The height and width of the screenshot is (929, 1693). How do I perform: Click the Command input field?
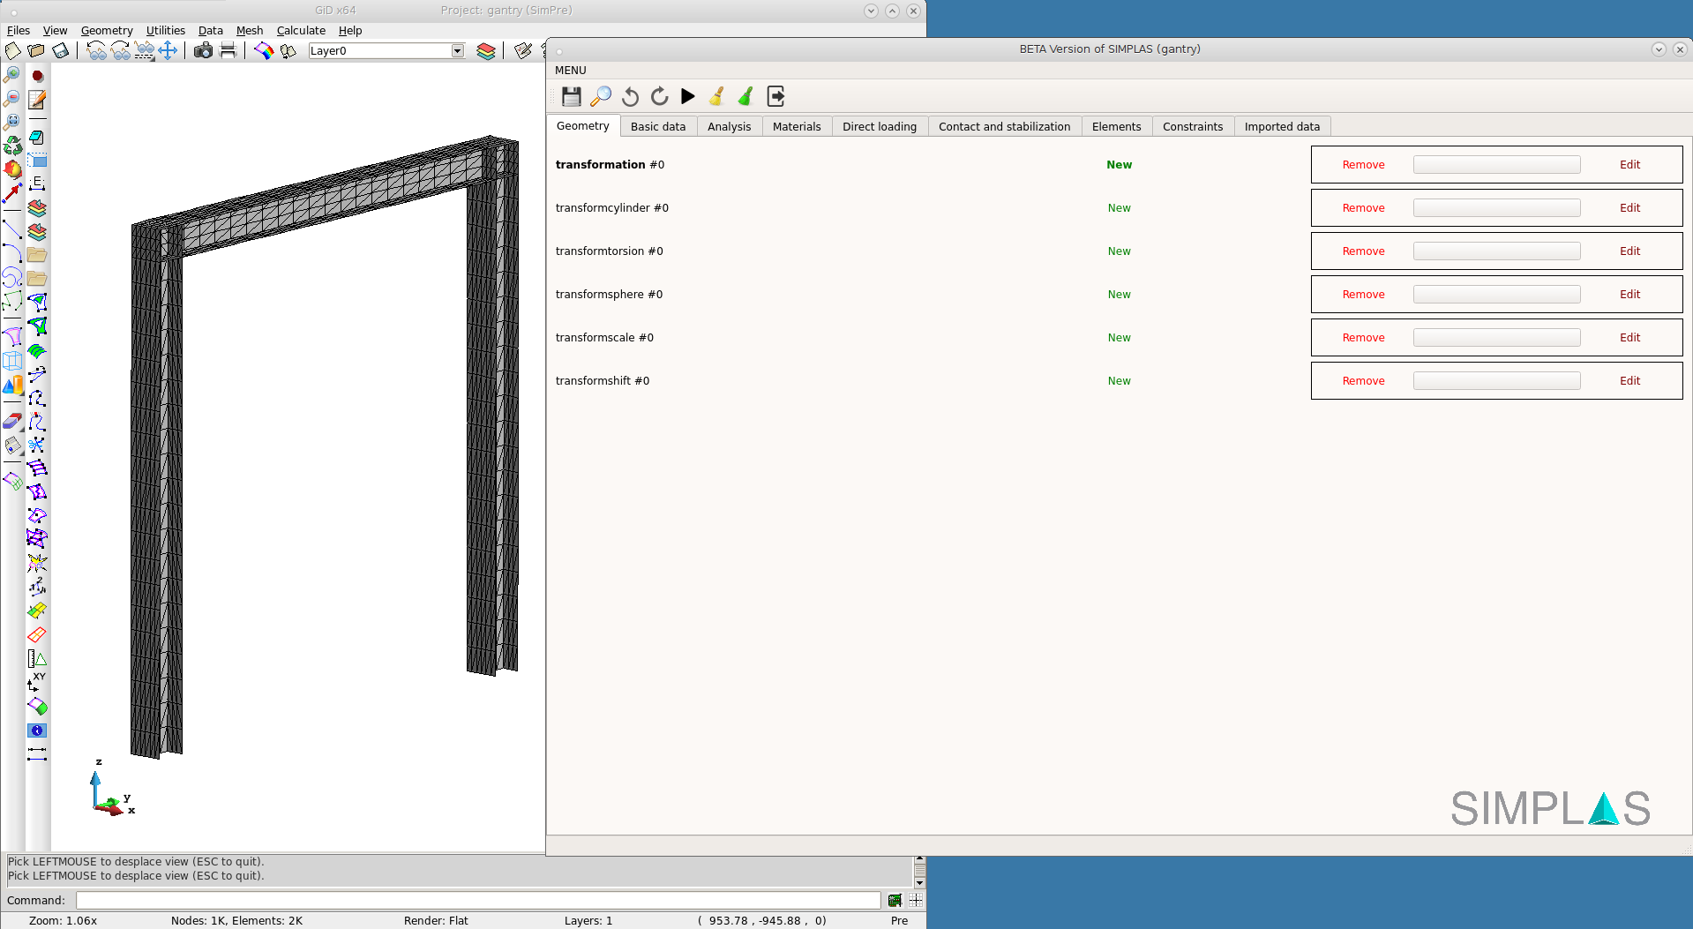click(477, 900)
